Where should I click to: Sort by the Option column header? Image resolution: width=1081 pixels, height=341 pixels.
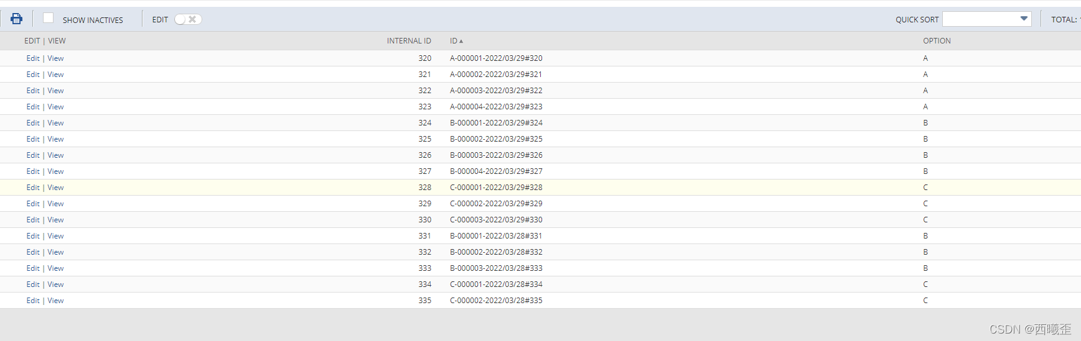(x=937, y=41)
